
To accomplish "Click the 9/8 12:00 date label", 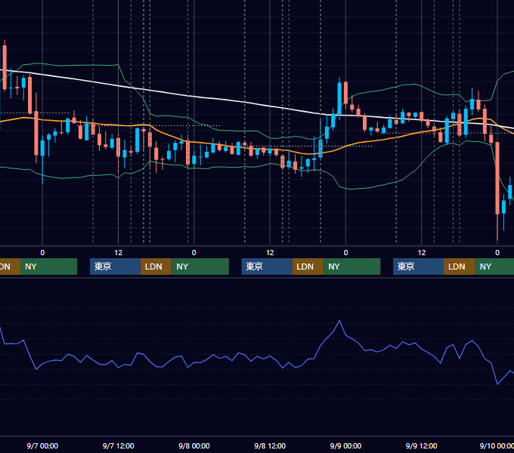I will click(270, 445).
